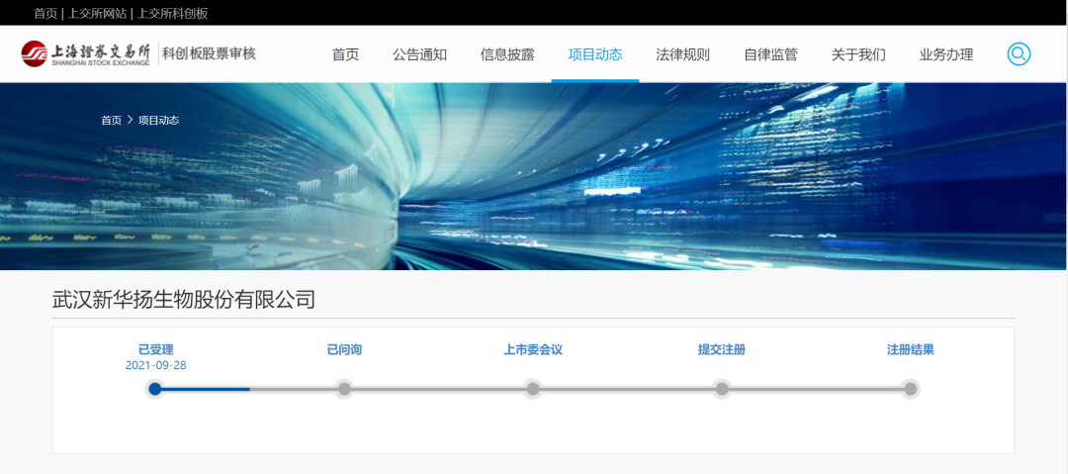Image resolution: width=1068 pixels, height=474 pixels.
Task: Click the company name 武汉新华扬生物股份有限公司
Action: [x=184, y=300]
